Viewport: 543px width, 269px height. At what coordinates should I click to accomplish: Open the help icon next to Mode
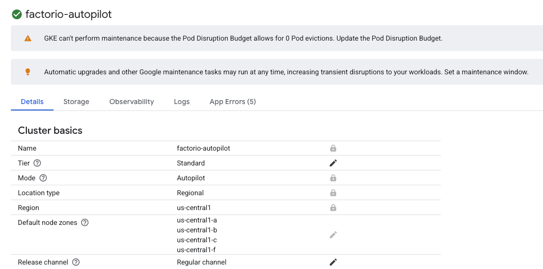tap(43, 178)
